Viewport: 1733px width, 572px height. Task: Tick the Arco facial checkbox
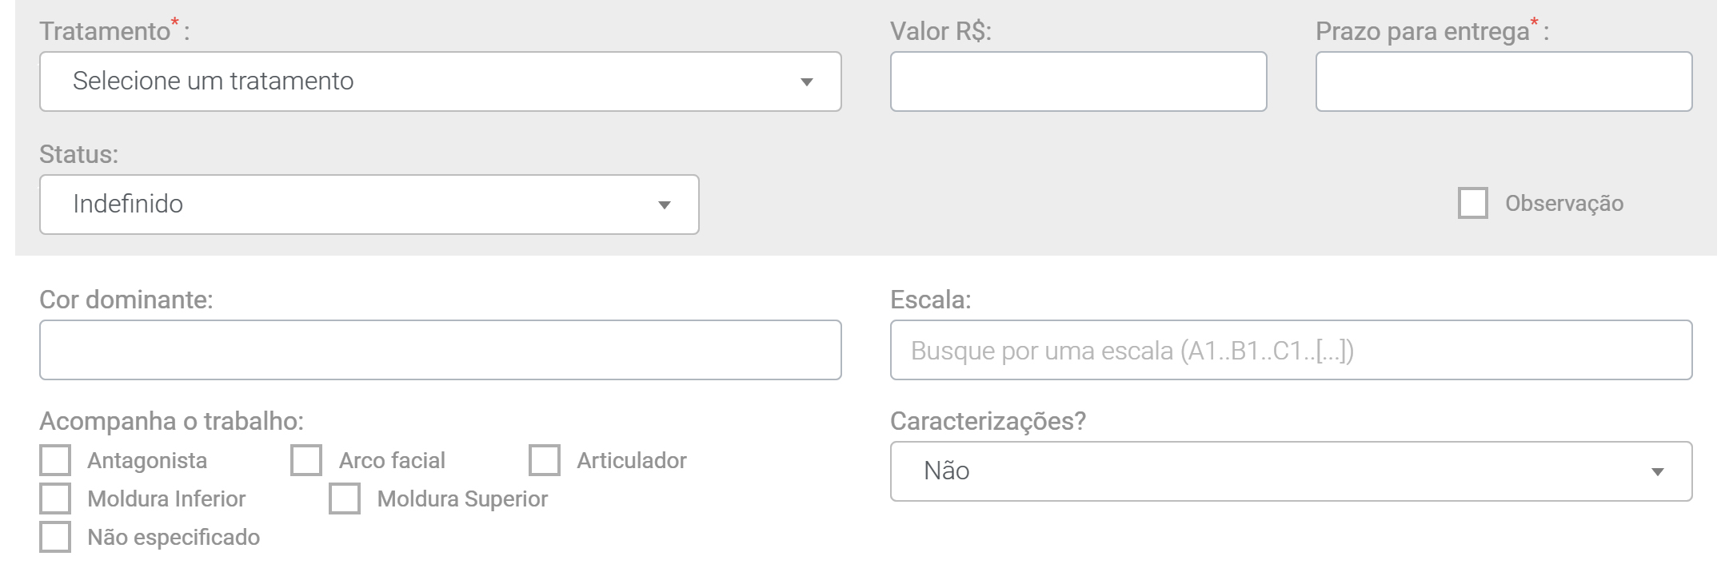(x=306, y=460)
